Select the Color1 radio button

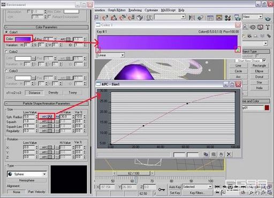pos(7,32)
